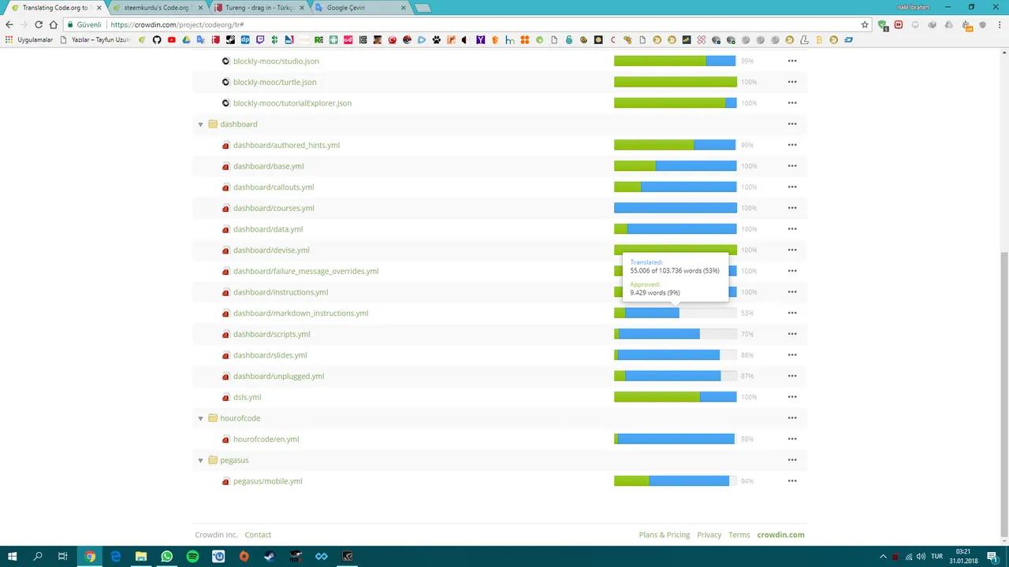Collapse the hourofcode folder tree arrow
The height and width of the screenshot is (567, 1009).
[x=200, y=418]
